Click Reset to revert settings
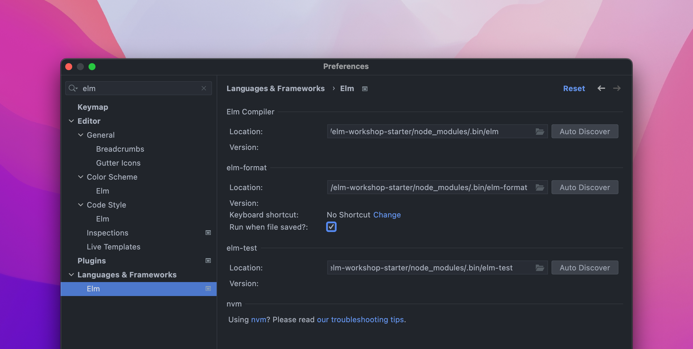The width and height of the screenshot is (693, 349). click(574, 88)
